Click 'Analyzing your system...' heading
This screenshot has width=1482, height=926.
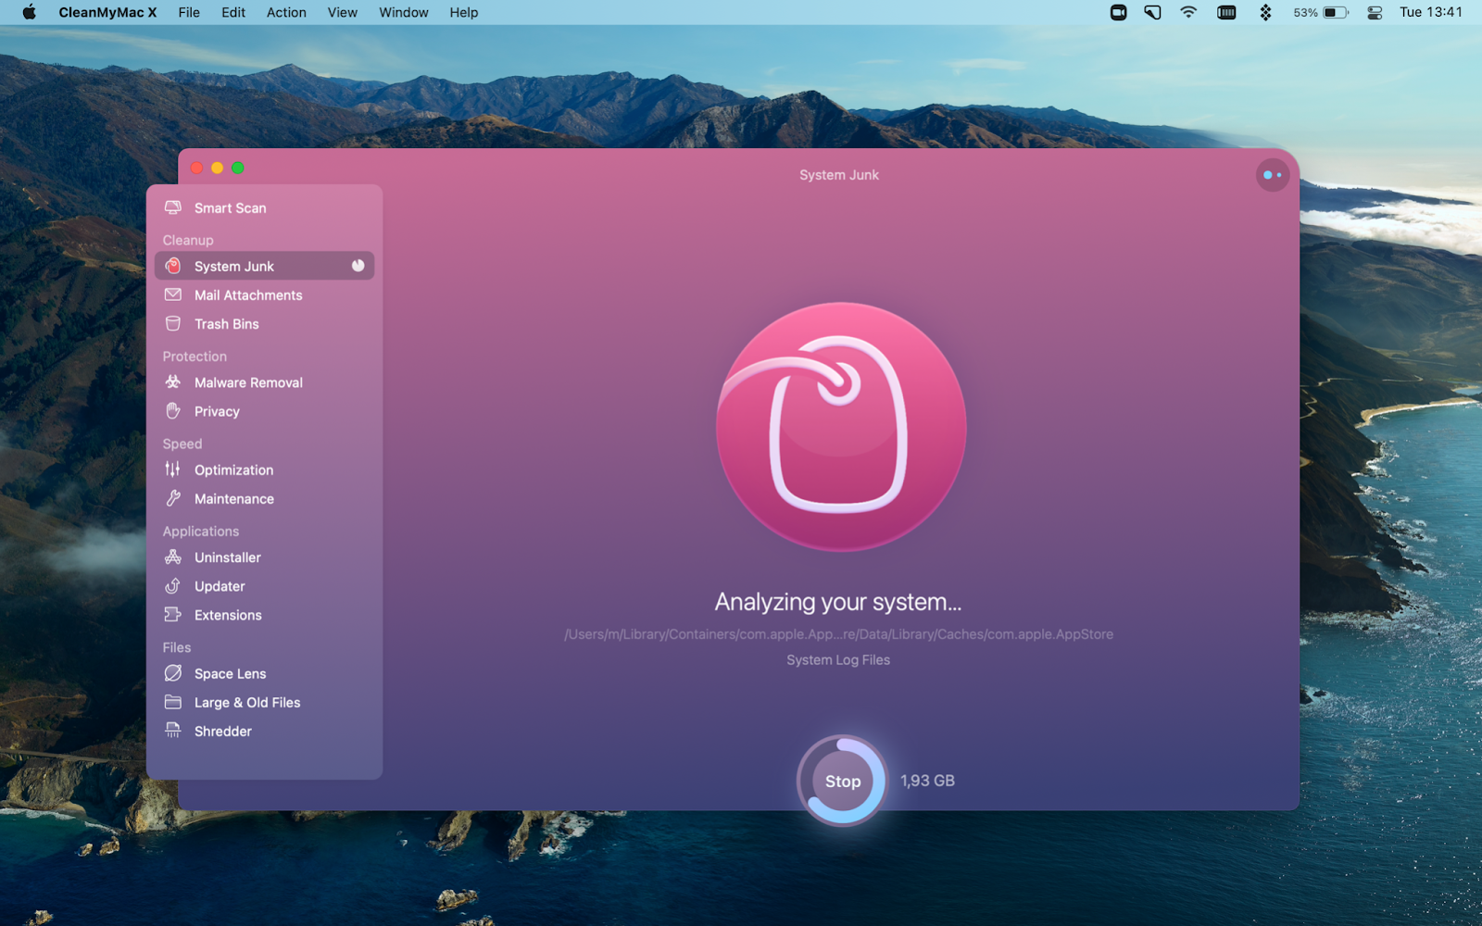(x=838, y=602)
